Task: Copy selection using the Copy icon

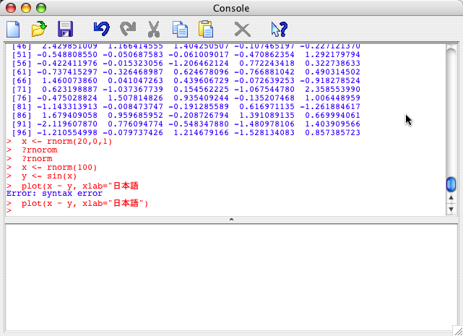Action: pos(179,30)
